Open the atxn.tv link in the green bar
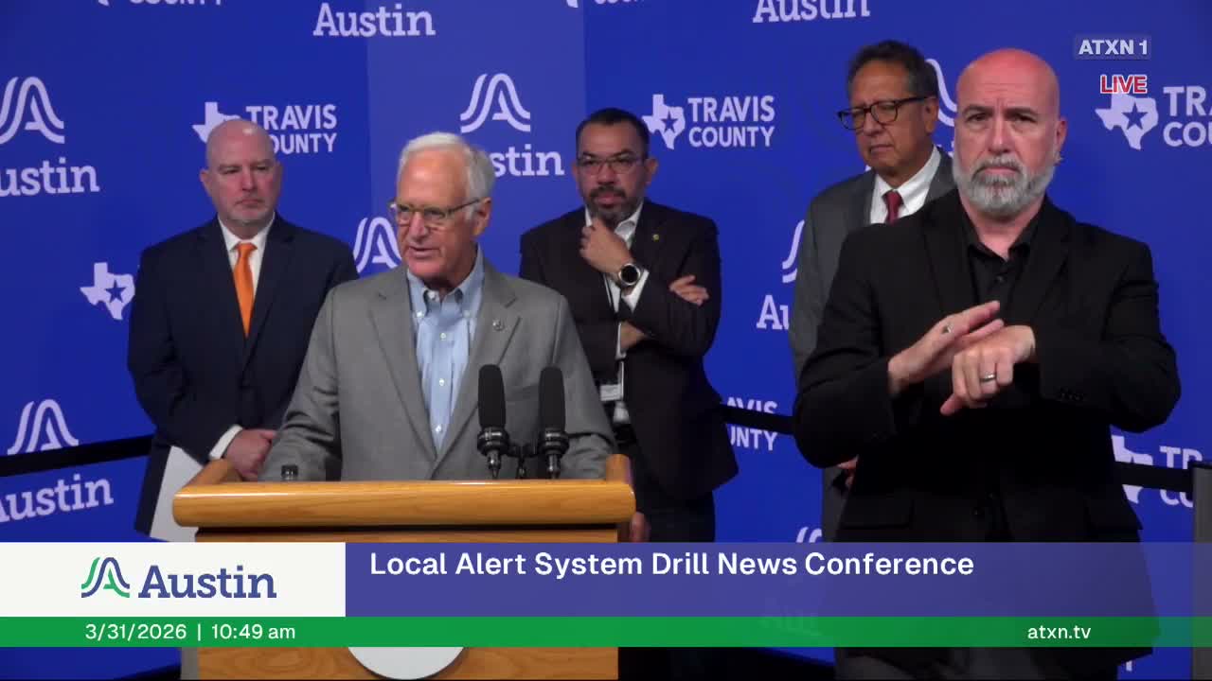This screenshot has height=681, width=1212. tap(1059, 632)
